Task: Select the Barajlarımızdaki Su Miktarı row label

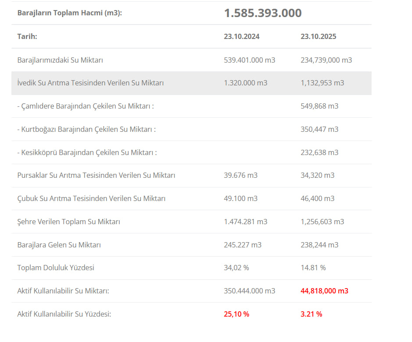Action: click(60, 60)
